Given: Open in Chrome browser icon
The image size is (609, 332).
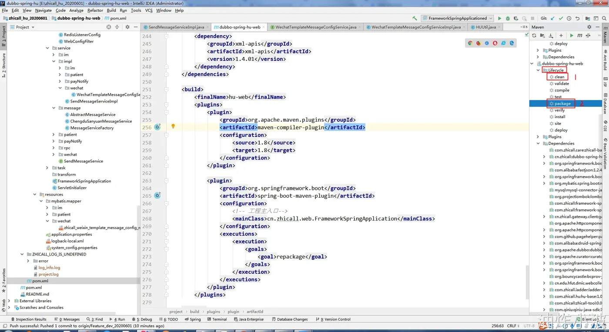Looking at the screenshot, I should (x=470, y=43).
